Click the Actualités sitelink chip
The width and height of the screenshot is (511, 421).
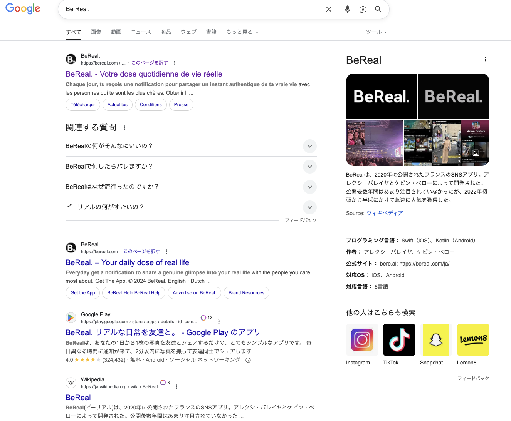coord(118,105)
